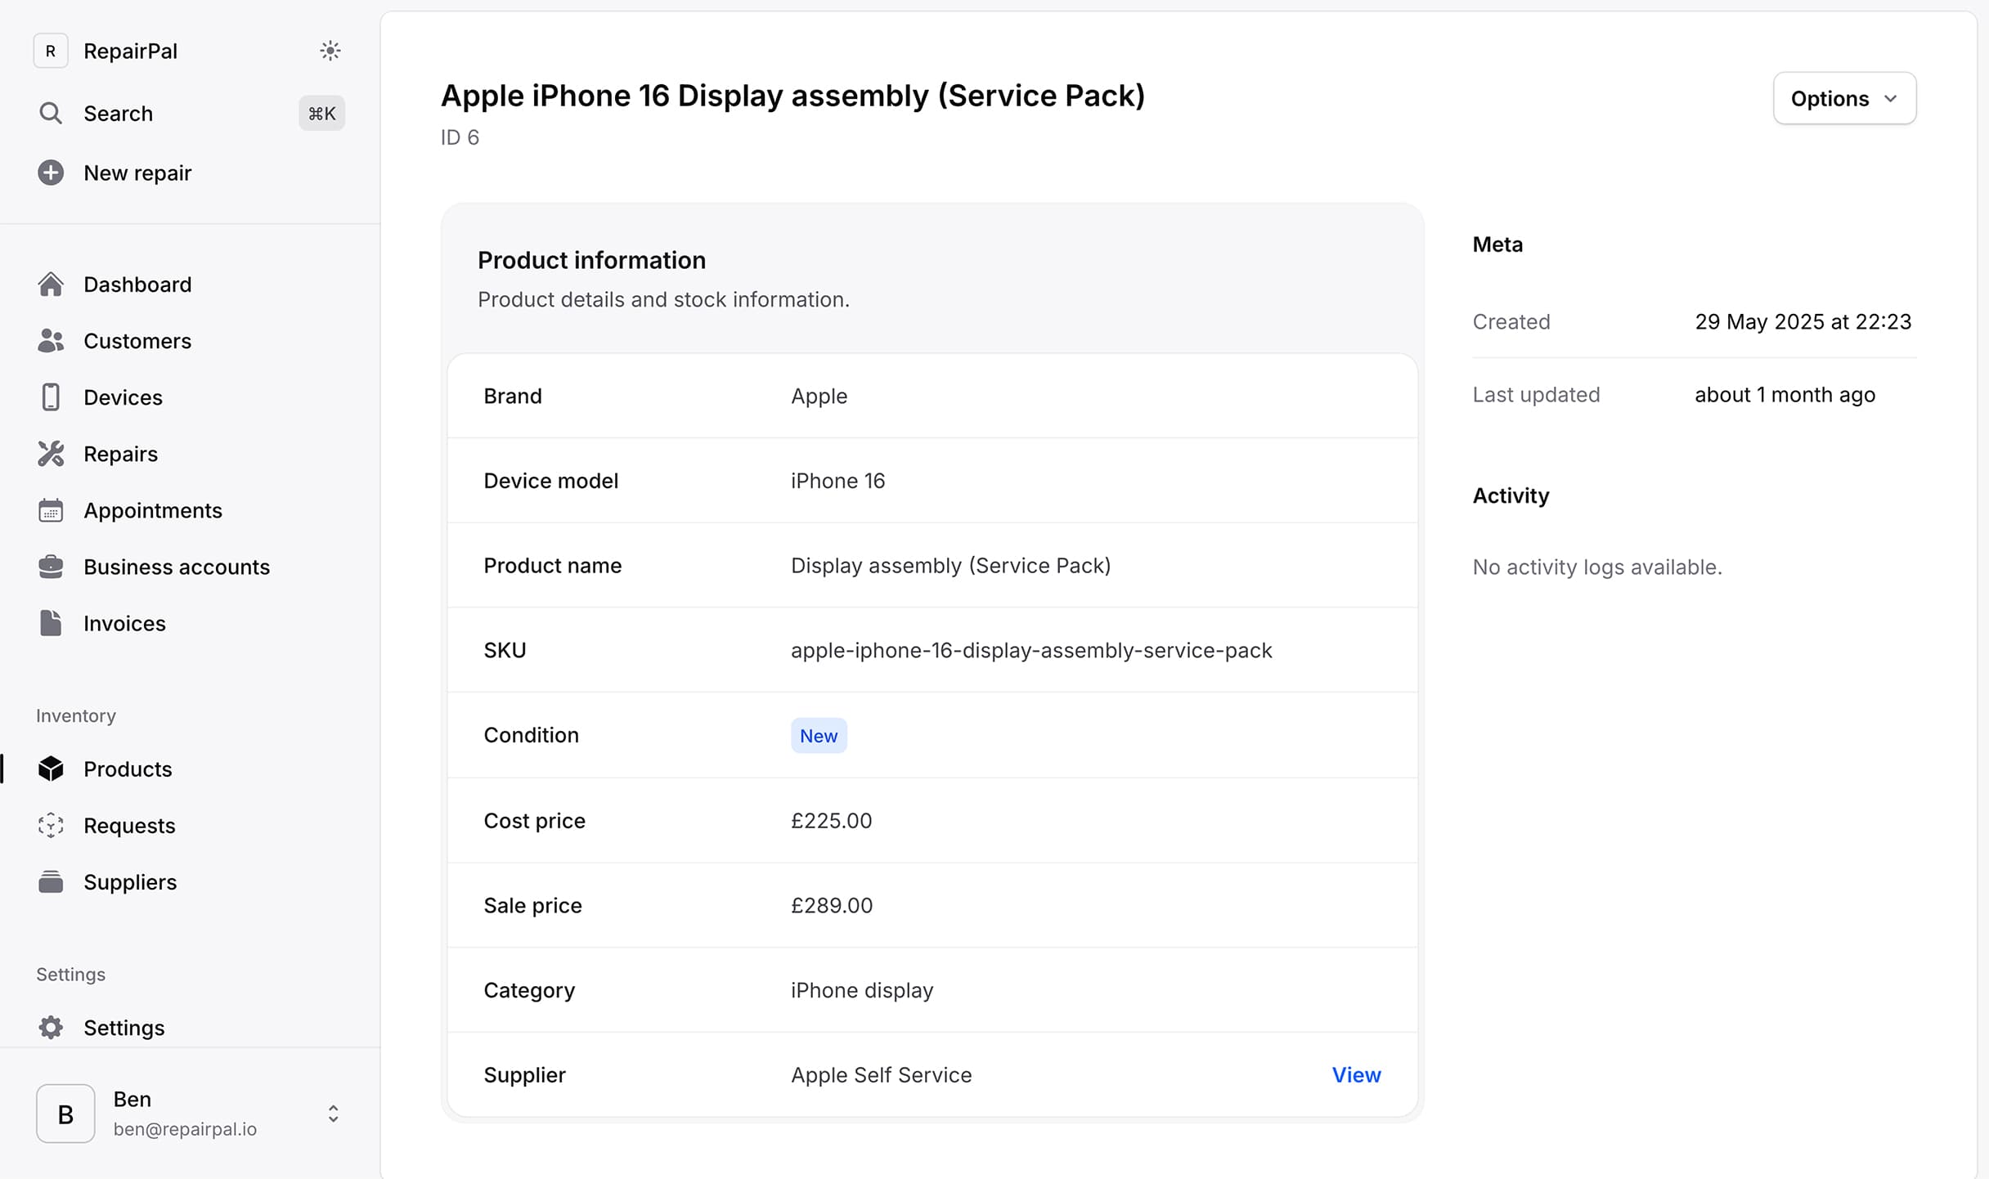Viewport: 1989px width, 1179px height.
Task: Toggle the light/dark theme sun icon
Action: [330, 51]
